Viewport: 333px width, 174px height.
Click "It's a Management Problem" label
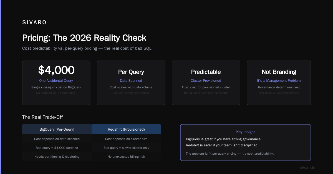(x=279, y=81)
